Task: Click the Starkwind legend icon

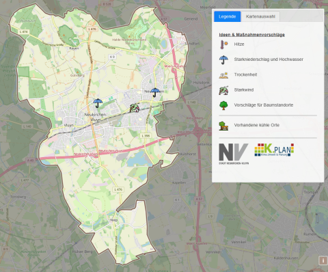Action: tap(223, 90)
